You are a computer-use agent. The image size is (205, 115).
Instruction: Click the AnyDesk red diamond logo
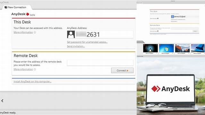[x=28, y=14]
